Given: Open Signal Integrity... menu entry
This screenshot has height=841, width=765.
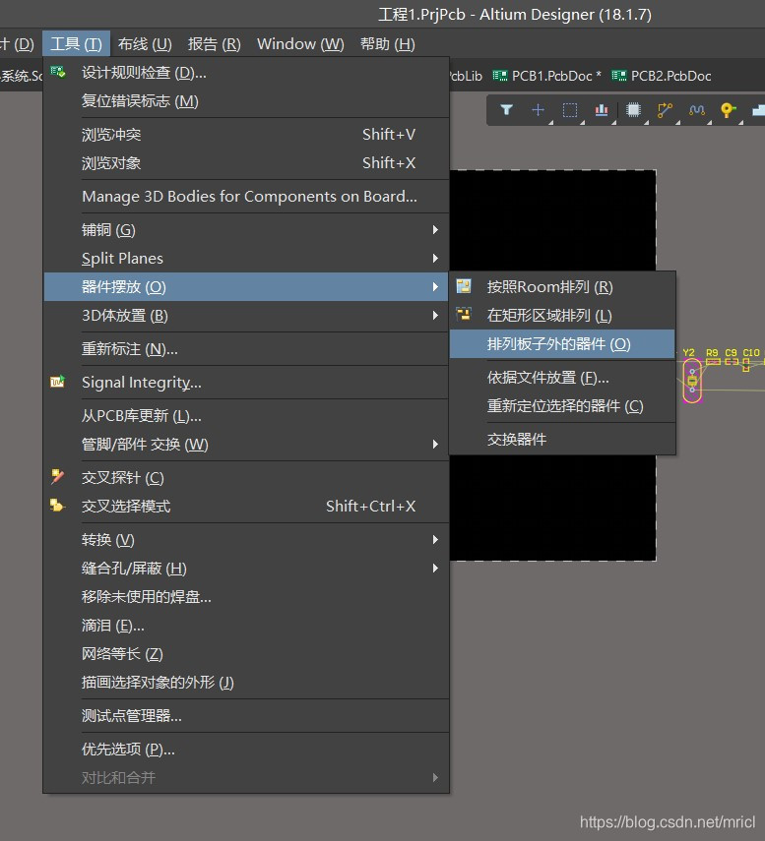Looking at the screenshot, I should click(x=246, y=383).
